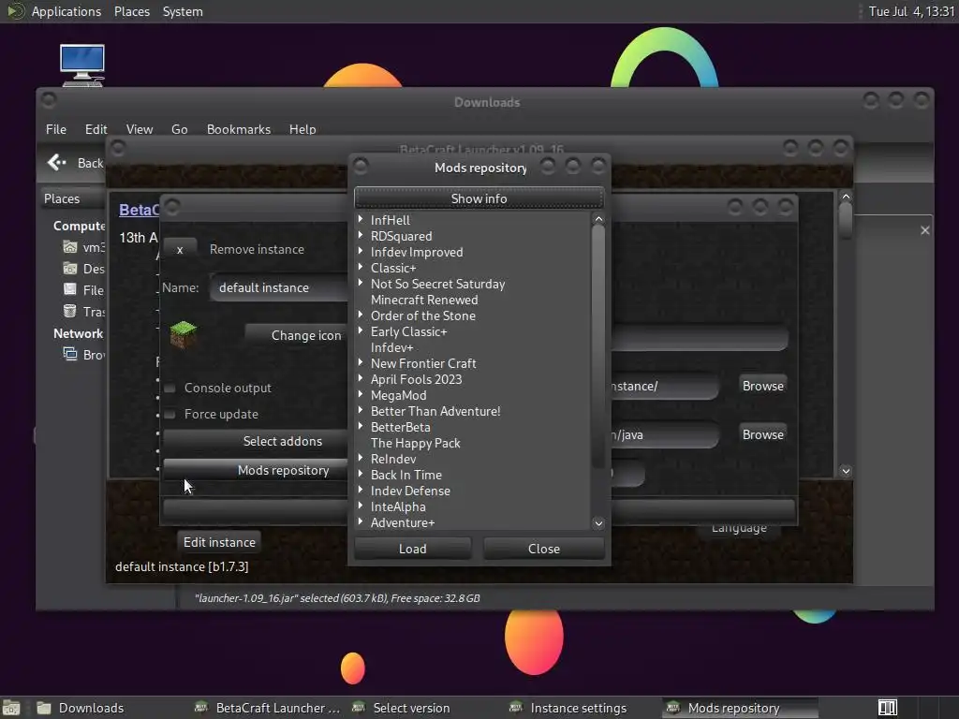Open the View menu in Downloads window
This screenshot has width=959, height=719.
pyautogui.click(x=140, y=129)
